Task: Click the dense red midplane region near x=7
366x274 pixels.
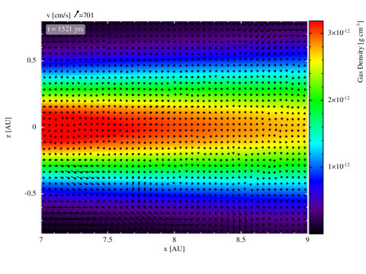Action: click(59, 127)
